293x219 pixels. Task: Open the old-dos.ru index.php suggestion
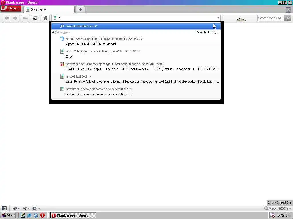[x=136, y=66]
